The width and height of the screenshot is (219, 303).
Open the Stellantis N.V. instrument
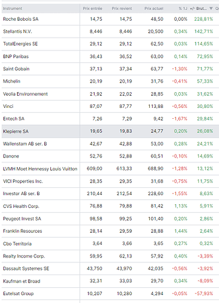[x=18, y=32]
